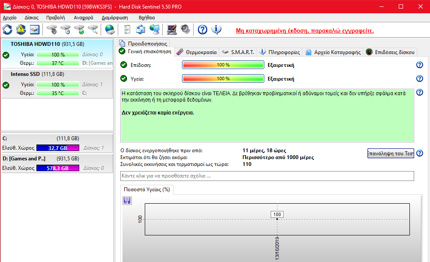Image resolution: width=430 pixels, height=262 pixels.
Task: Click the speaker sound toolbar icon
Action: 185,30
